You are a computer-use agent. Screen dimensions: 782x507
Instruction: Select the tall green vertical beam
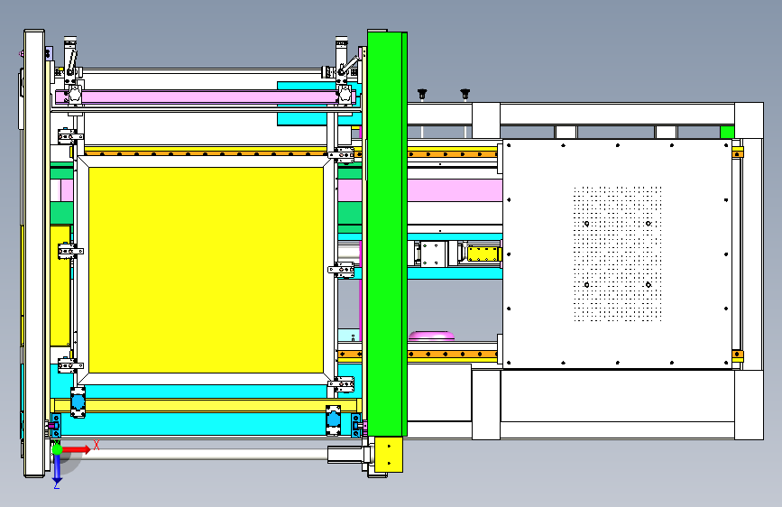(x=387, y=234)
